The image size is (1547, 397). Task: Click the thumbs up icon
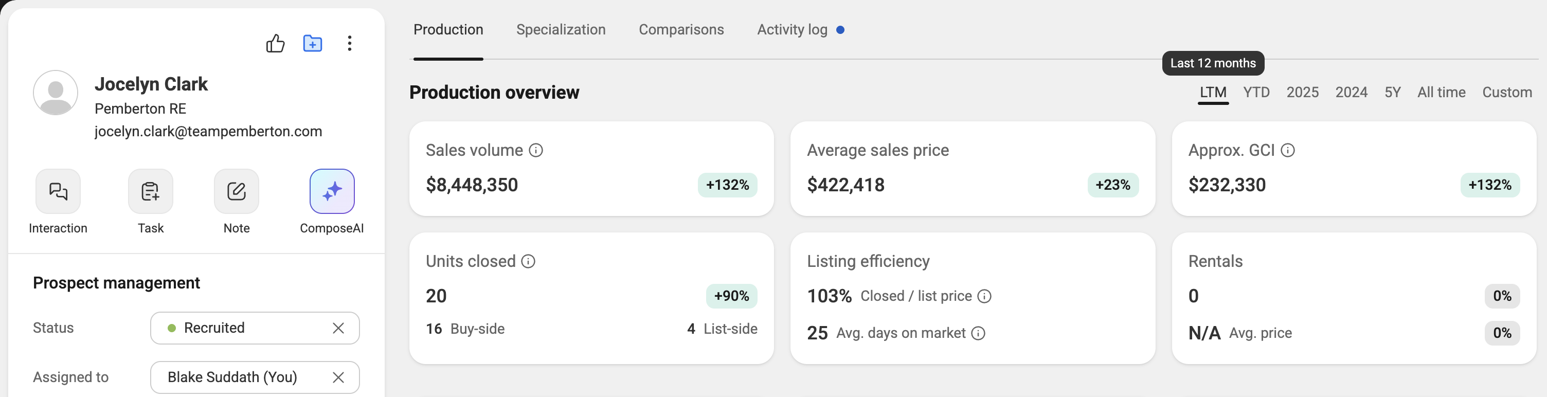coord(275,43)
